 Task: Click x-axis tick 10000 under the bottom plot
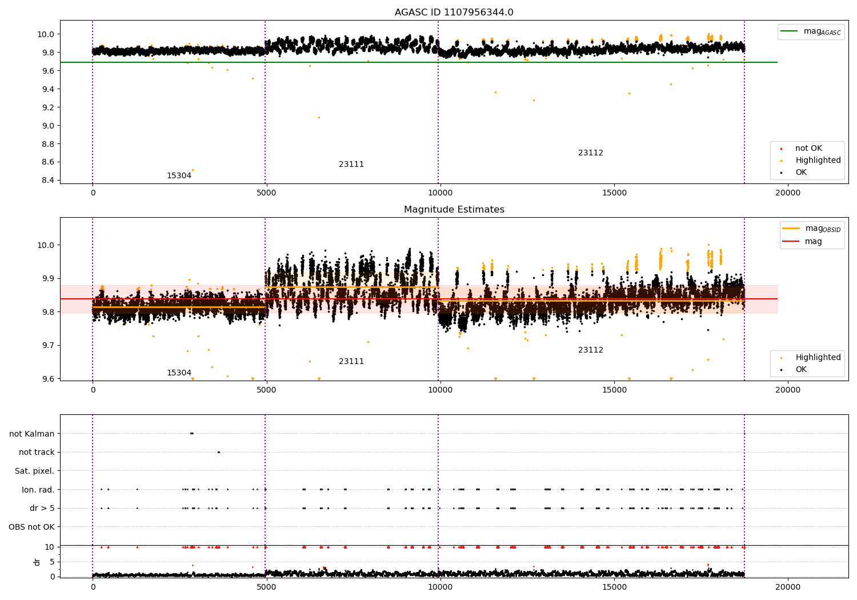click(x=440, y=587)
